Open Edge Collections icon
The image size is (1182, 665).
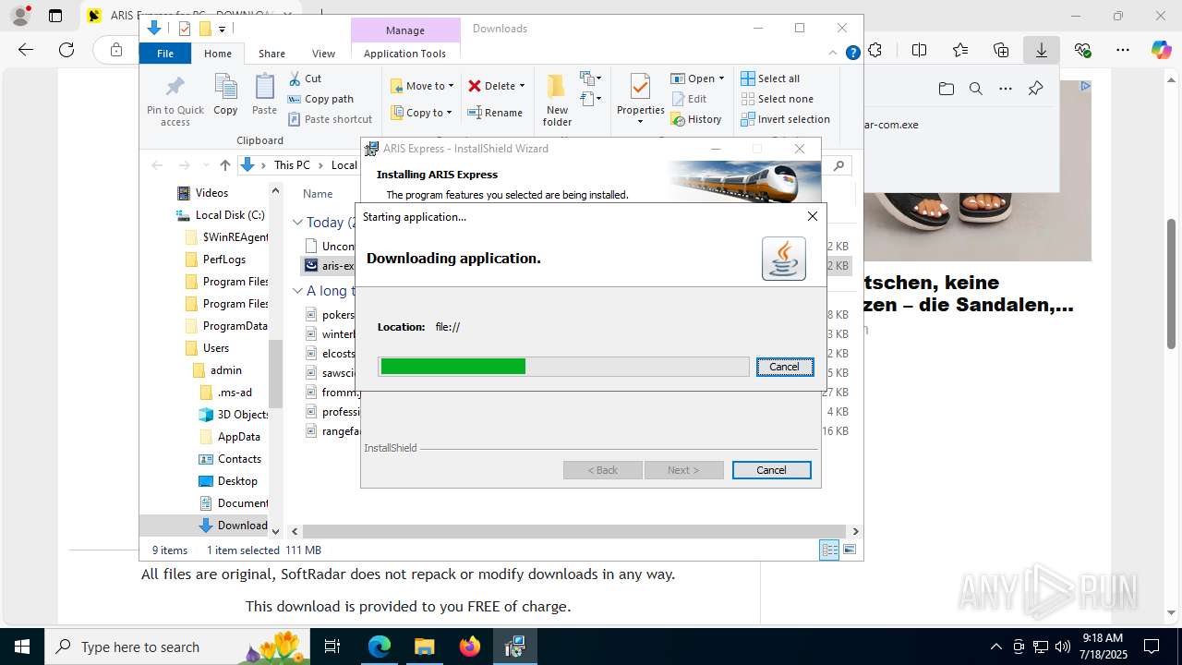click(x=1001, y=50)
